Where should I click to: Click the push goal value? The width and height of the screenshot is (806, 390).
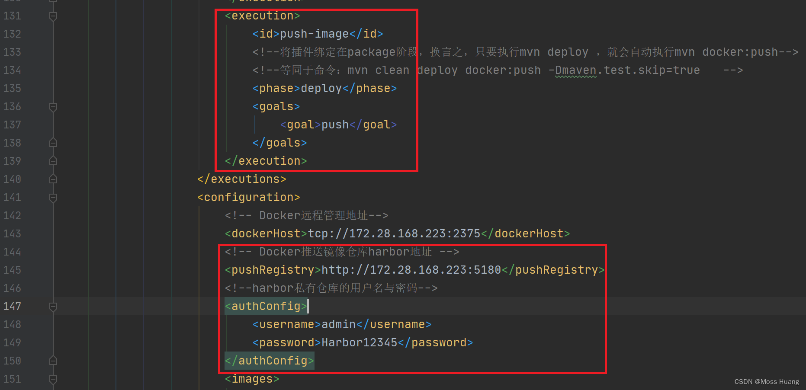[x=335, y=125]
